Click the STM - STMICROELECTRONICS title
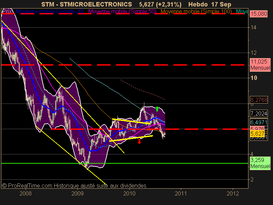The width and height of the screenshot is (273, 205). [x=87, y=4]
